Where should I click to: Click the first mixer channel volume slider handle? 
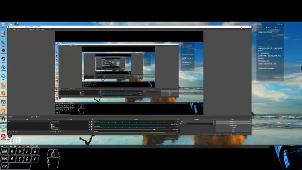click(172, 124)
